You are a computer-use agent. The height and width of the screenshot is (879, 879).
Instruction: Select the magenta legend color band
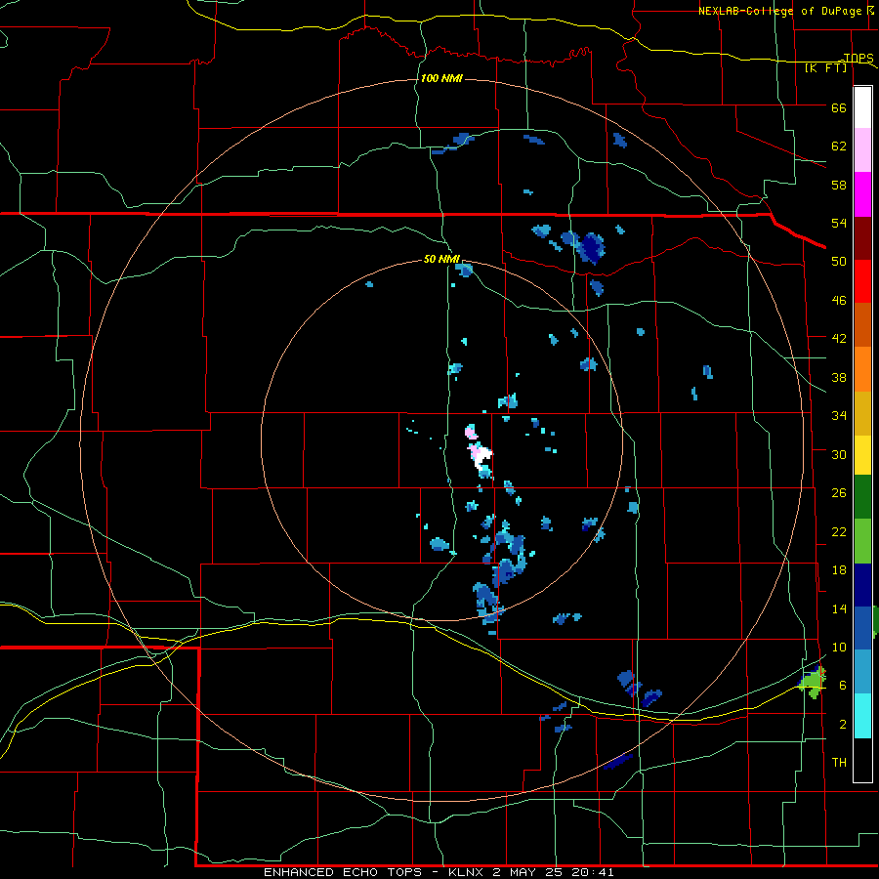pos(862,194)
